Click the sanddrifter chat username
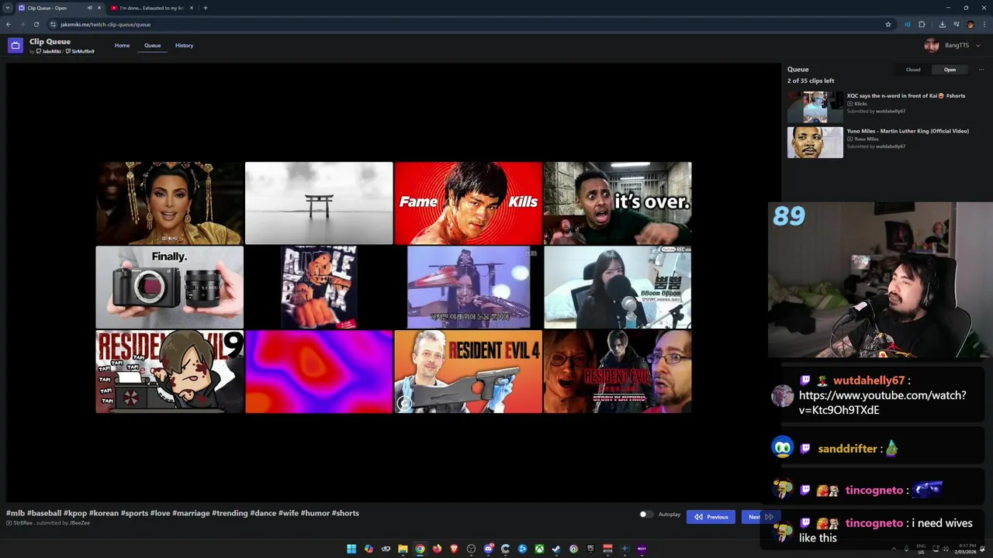Image resolution: width=993 pixels, height=558 pixels. (847, 449)
